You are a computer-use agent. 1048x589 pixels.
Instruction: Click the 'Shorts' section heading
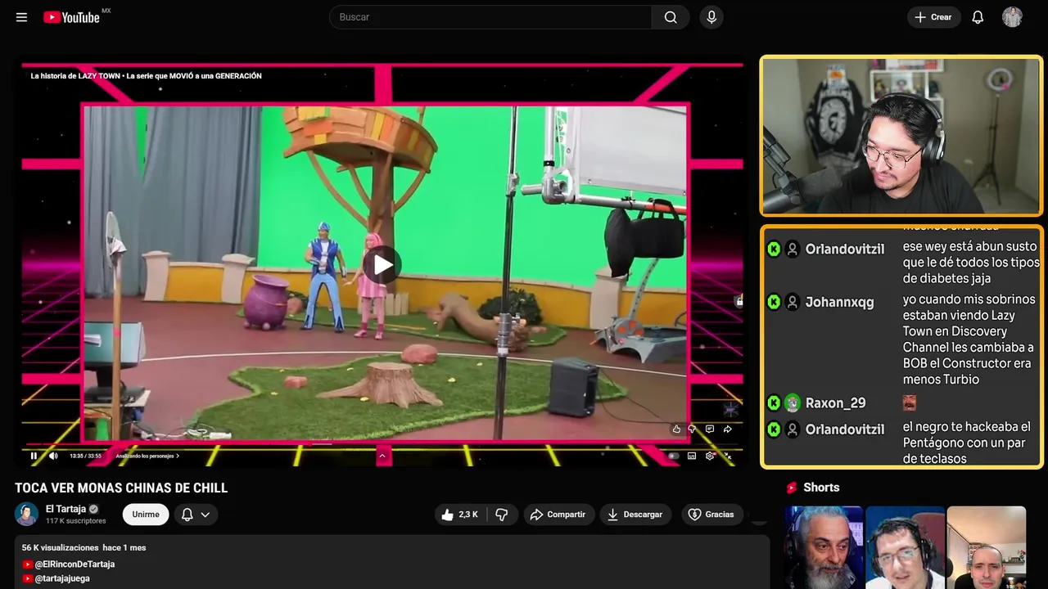[821, 488]
